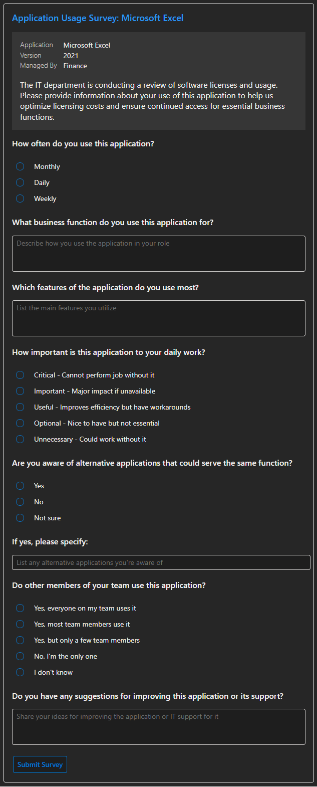Viewport: 317px width, 787px height.
Task: Select Unnecessary - Could work without it
Action: [x=20, y=439]
